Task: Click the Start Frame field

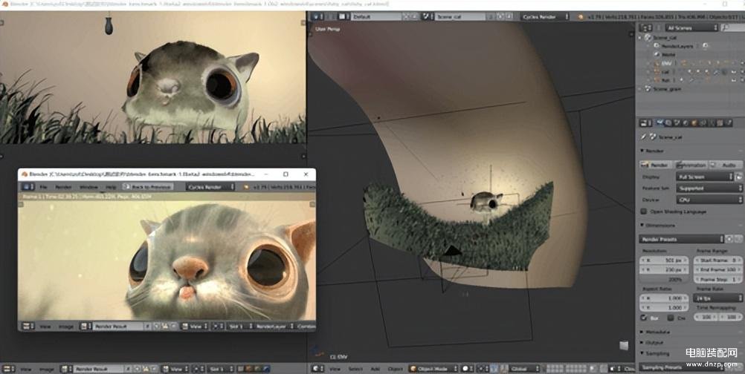Action: (717, 260)
